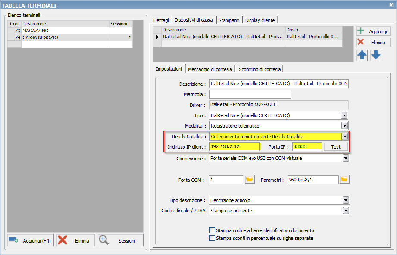Expand the Ready Satellite dropdown

(x=344, y=137)
